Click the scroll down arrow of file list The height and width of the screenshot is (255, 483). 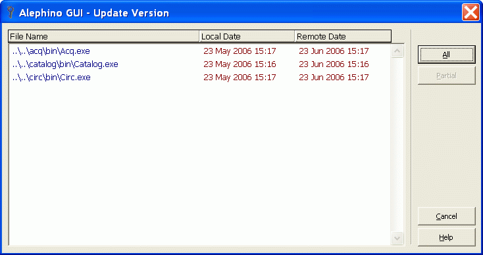(x=397, y=238)
